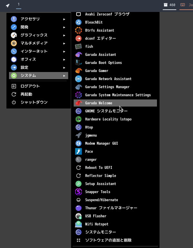Click the Hardware Locality lstopo icon

click(x=78, y=119)
